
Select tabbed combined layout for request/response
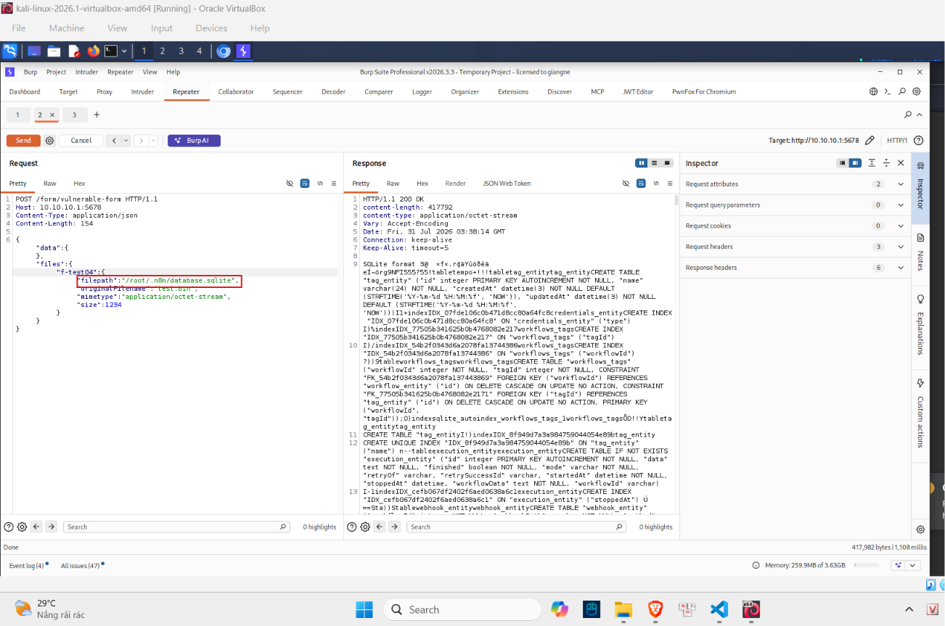[667, 163]
